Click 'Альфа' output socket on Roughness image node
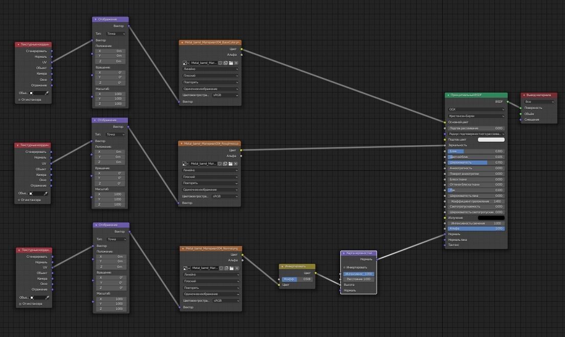 click(241, 156)
